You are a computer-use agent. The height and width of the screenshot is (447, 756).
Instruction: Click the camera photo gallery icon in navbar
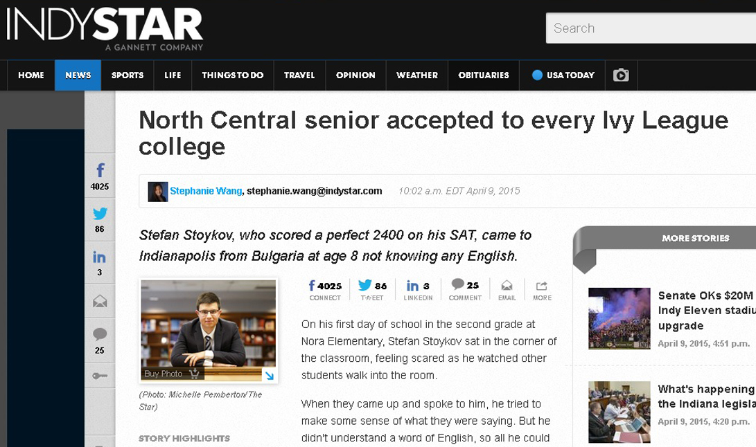point(621,75)
